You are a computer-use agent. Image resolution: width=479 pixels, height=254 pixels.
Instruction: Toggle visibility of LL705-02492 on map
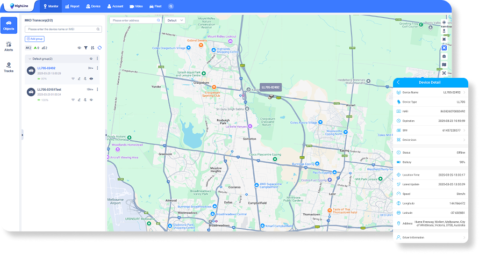tap(91, 78)
